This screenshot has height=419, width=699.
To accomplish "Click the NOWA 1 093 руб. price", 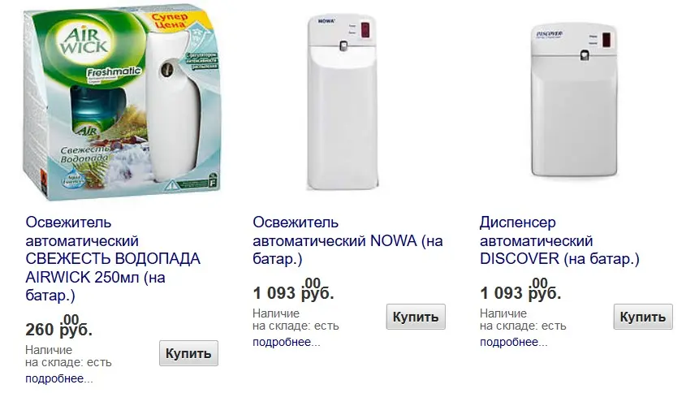I will tap(293, 292).
